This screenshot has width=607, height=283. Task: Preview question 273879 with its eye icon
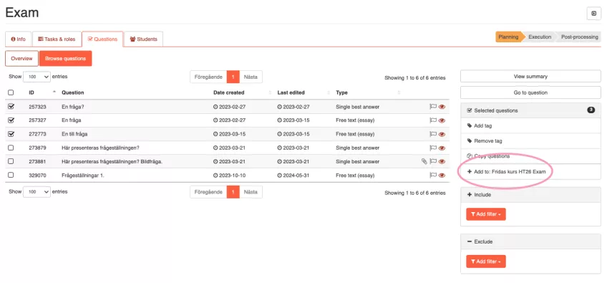[442, 148]
